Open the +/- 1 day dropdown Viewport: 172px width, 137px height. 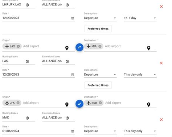(140, 18)
